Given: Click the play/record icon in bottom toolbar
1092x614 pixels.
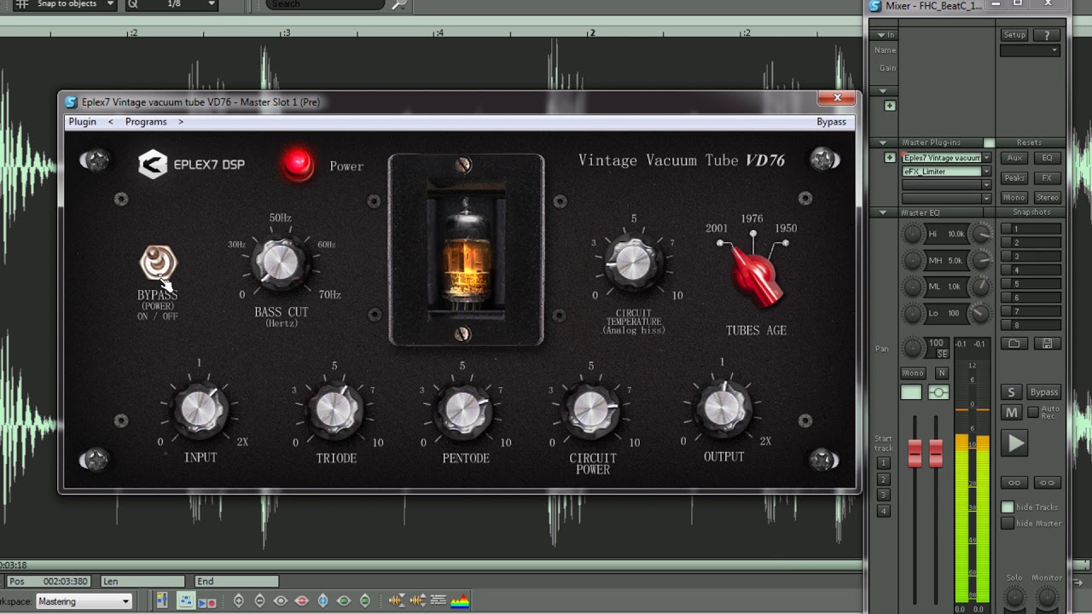Looking at the screenshot, I should pyautogui.click(x=206, y=601).
